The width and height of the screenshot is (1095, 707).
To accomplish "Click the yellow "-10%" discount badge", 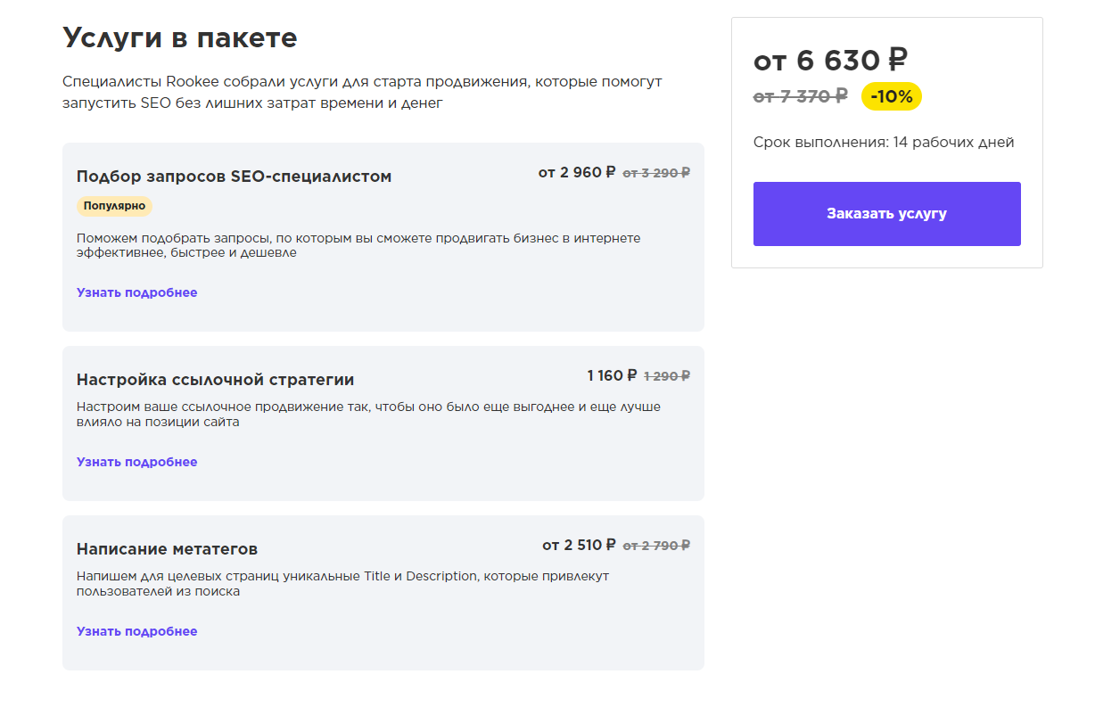I will click(x=891, y=96).
